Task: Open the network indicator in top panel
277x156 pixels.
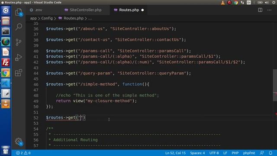Action: tap(242, 3)
